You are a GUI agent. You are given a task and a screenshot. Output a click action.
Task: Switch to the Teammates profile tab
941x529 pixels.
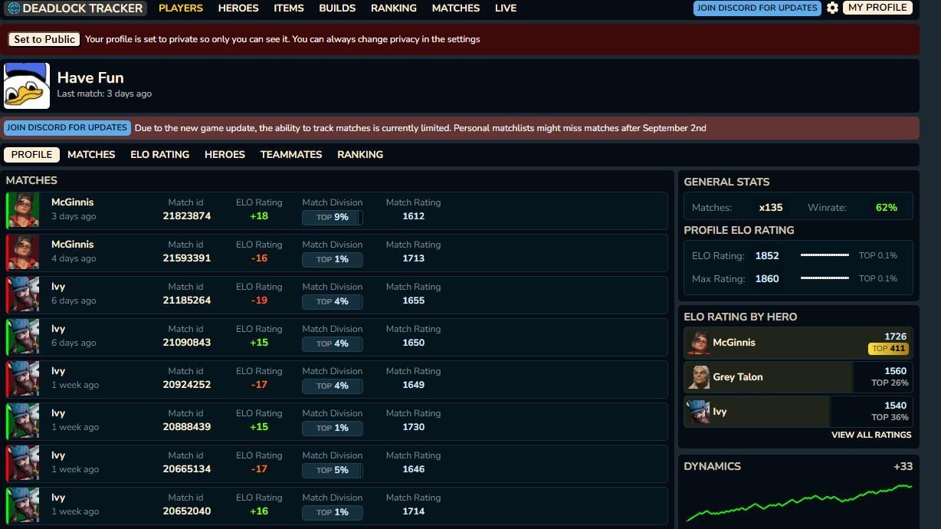tap(291, 155)
